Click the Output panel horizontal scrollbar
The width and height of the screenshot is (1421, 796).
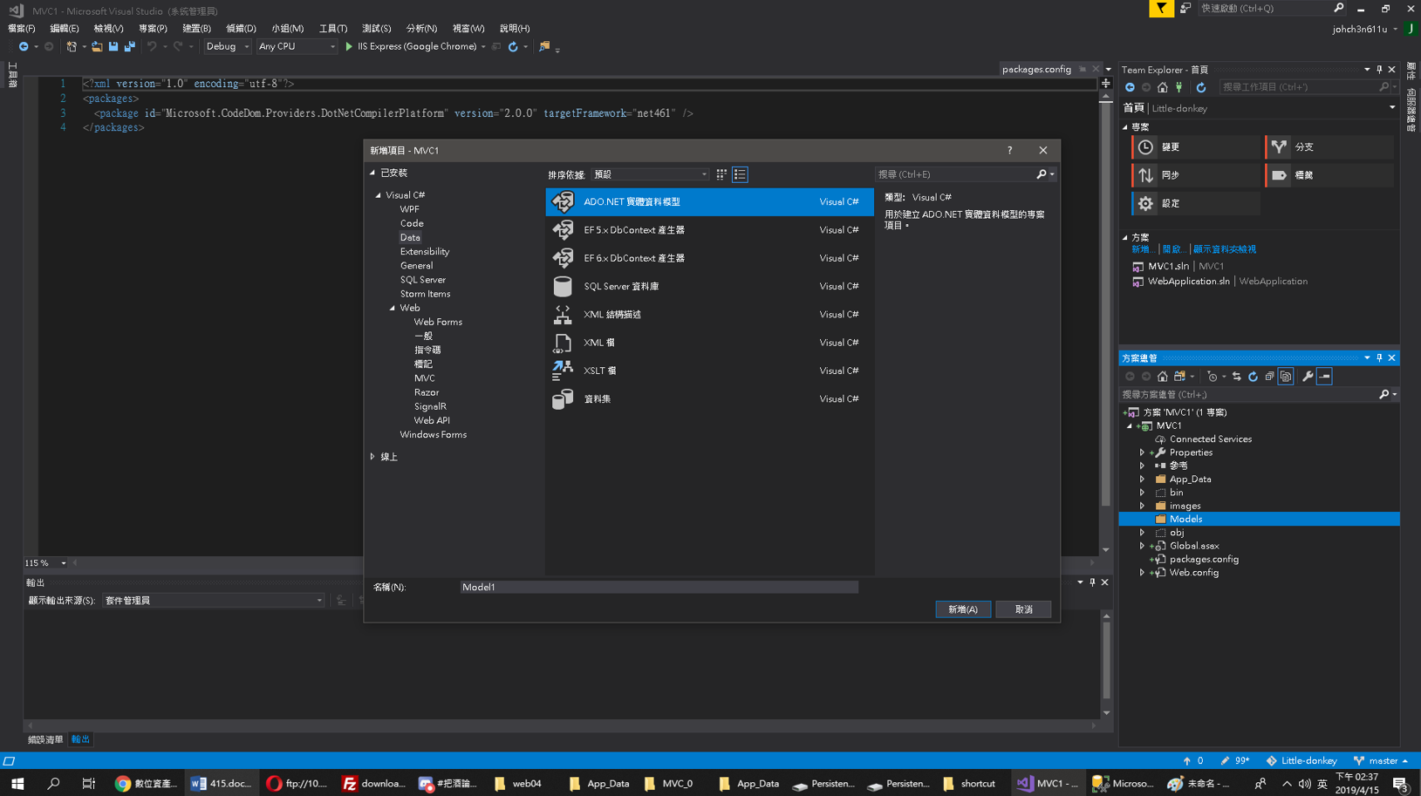click(562, 725)
